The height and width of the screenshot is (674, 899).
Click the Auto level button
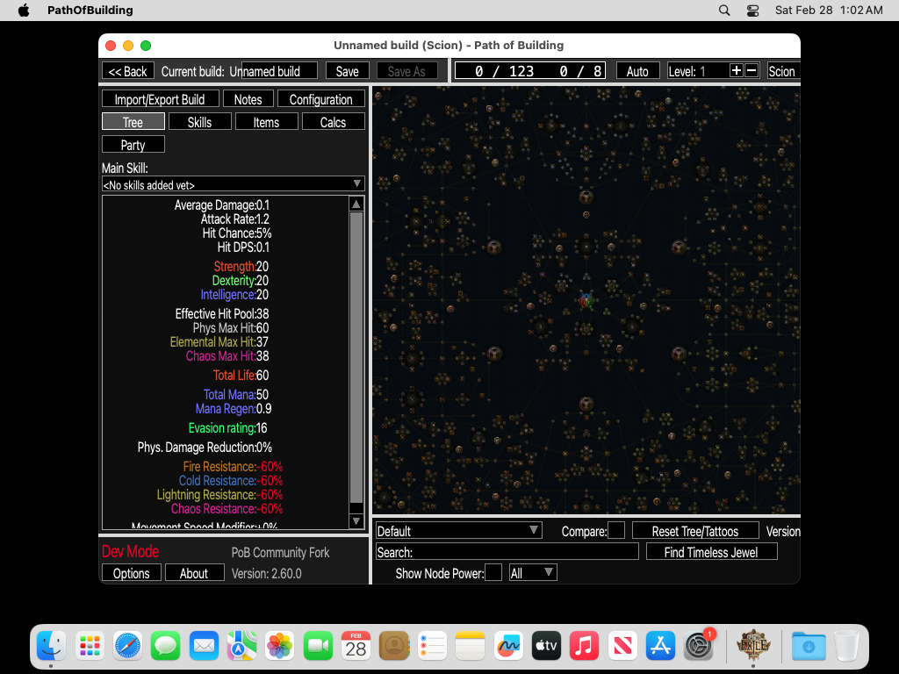pyautogui.click(x=637, y=71)
